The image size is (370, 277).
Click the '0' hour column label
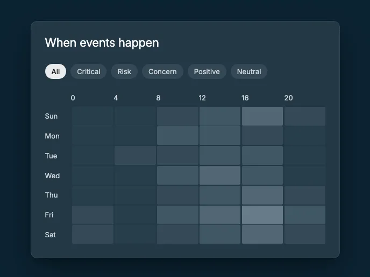(x=73, y=98)
